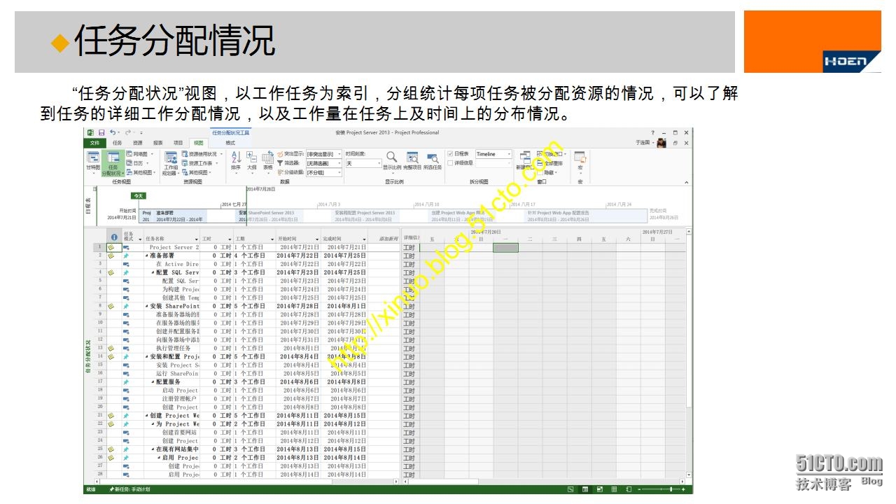This screenshot has height=504, width=896.
Task: Click the note icon in row 2
Action: pyautogui.click(x=111, y=255)
